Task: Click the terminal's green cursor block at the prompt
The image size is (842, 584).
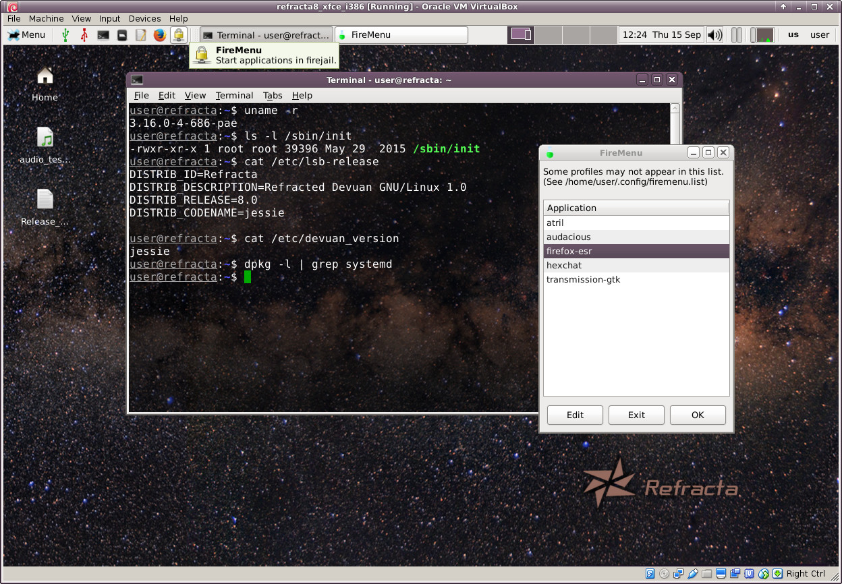Action: point(248,277)
